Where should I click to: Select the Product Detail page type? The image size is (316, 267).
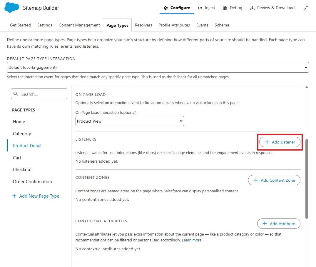pyautogui.click(x=27, y=146)
